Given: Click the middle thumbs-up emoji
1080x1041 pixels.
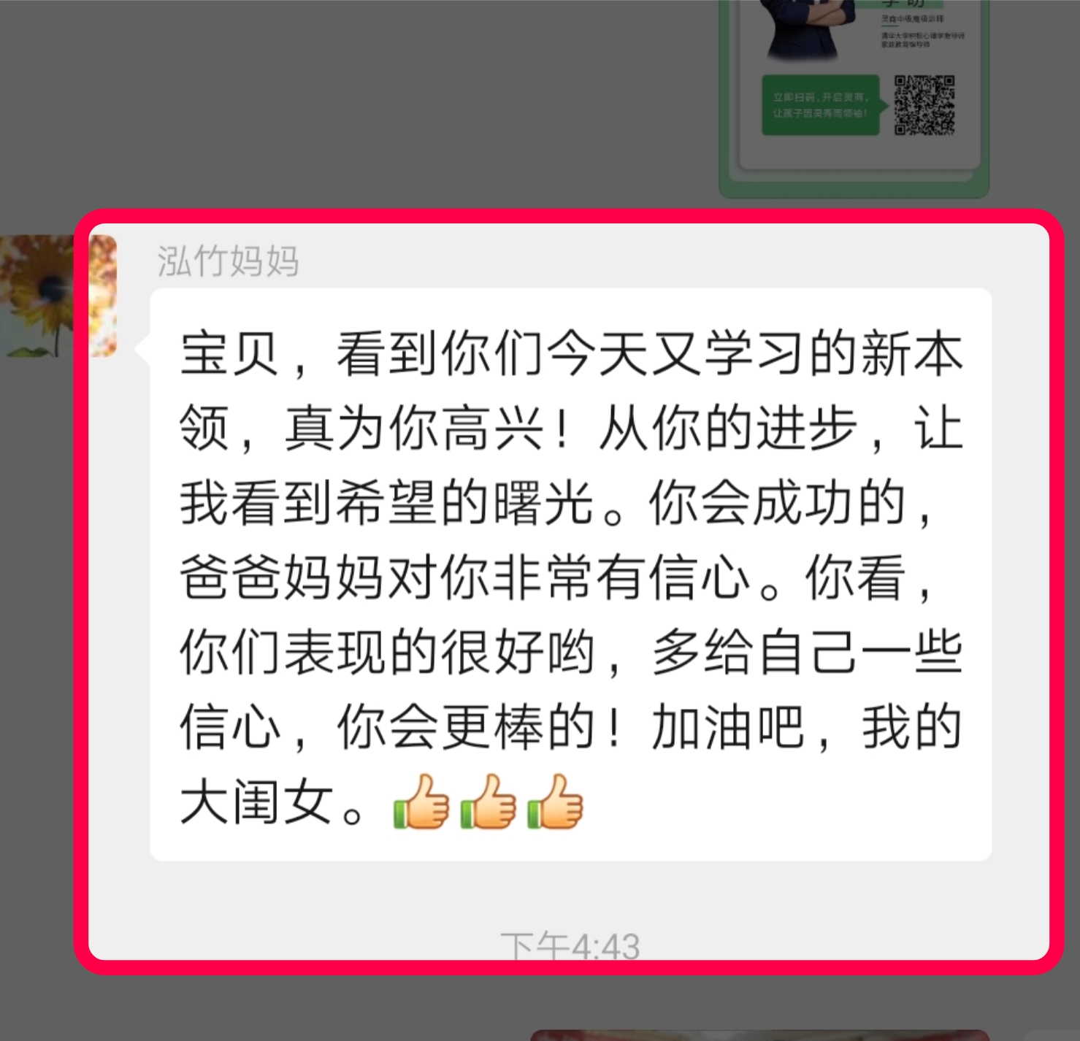Looking at the screenshot, I should click(x=489, y=802).
